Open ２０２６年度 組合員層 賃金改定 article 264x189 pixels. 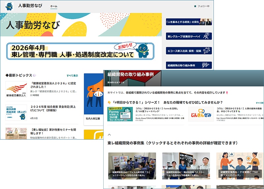click(x=53, y=109)
